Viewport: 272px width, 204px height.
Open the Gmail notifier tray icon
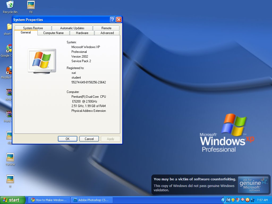[x=243, y=200]
